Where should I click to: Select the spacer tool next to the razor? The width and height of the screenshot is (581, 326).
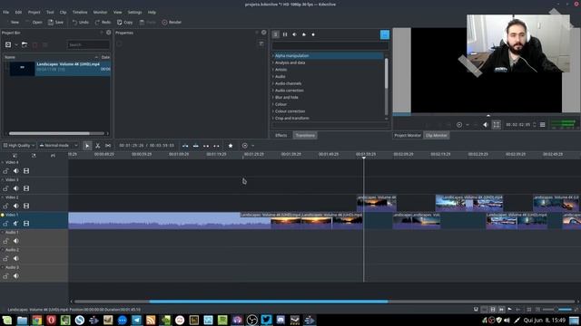click(108, 146)
